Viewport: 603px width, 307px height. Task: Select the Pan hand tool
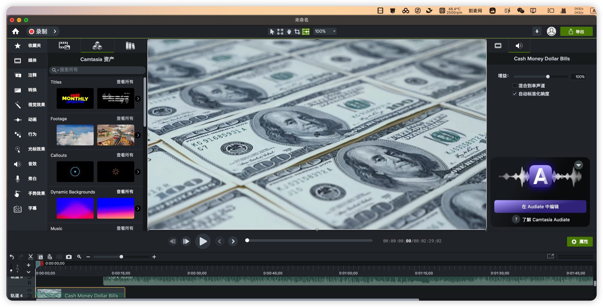click(289, 32)
